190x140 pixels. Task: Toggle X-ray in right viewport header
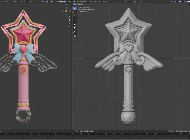[x=184, y=2]
